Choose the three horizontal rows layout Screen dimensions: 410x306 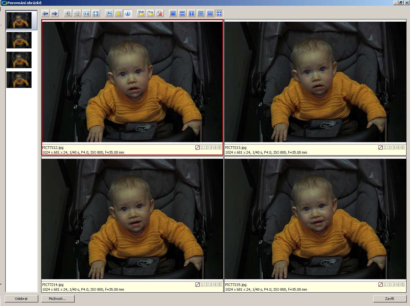pyautogui.click(x=201, y=13)
